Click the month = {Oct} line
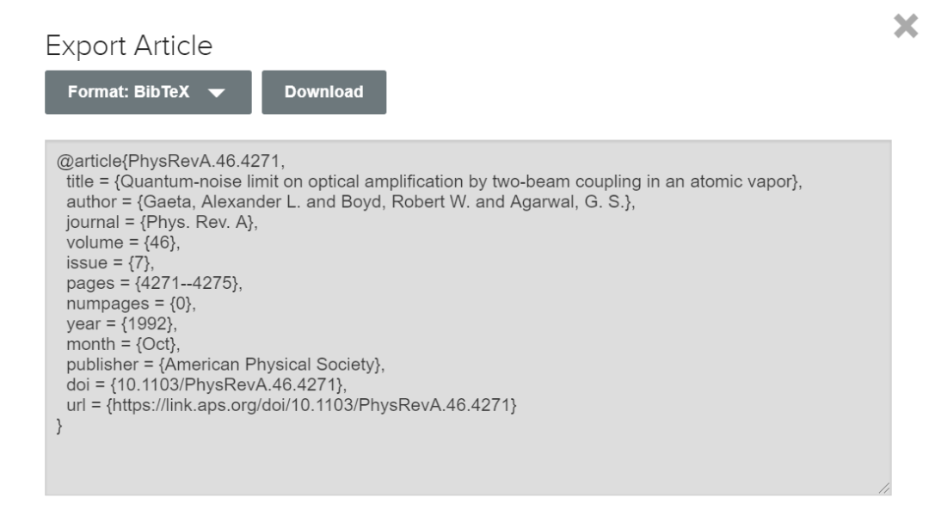 tap(123, 344)
